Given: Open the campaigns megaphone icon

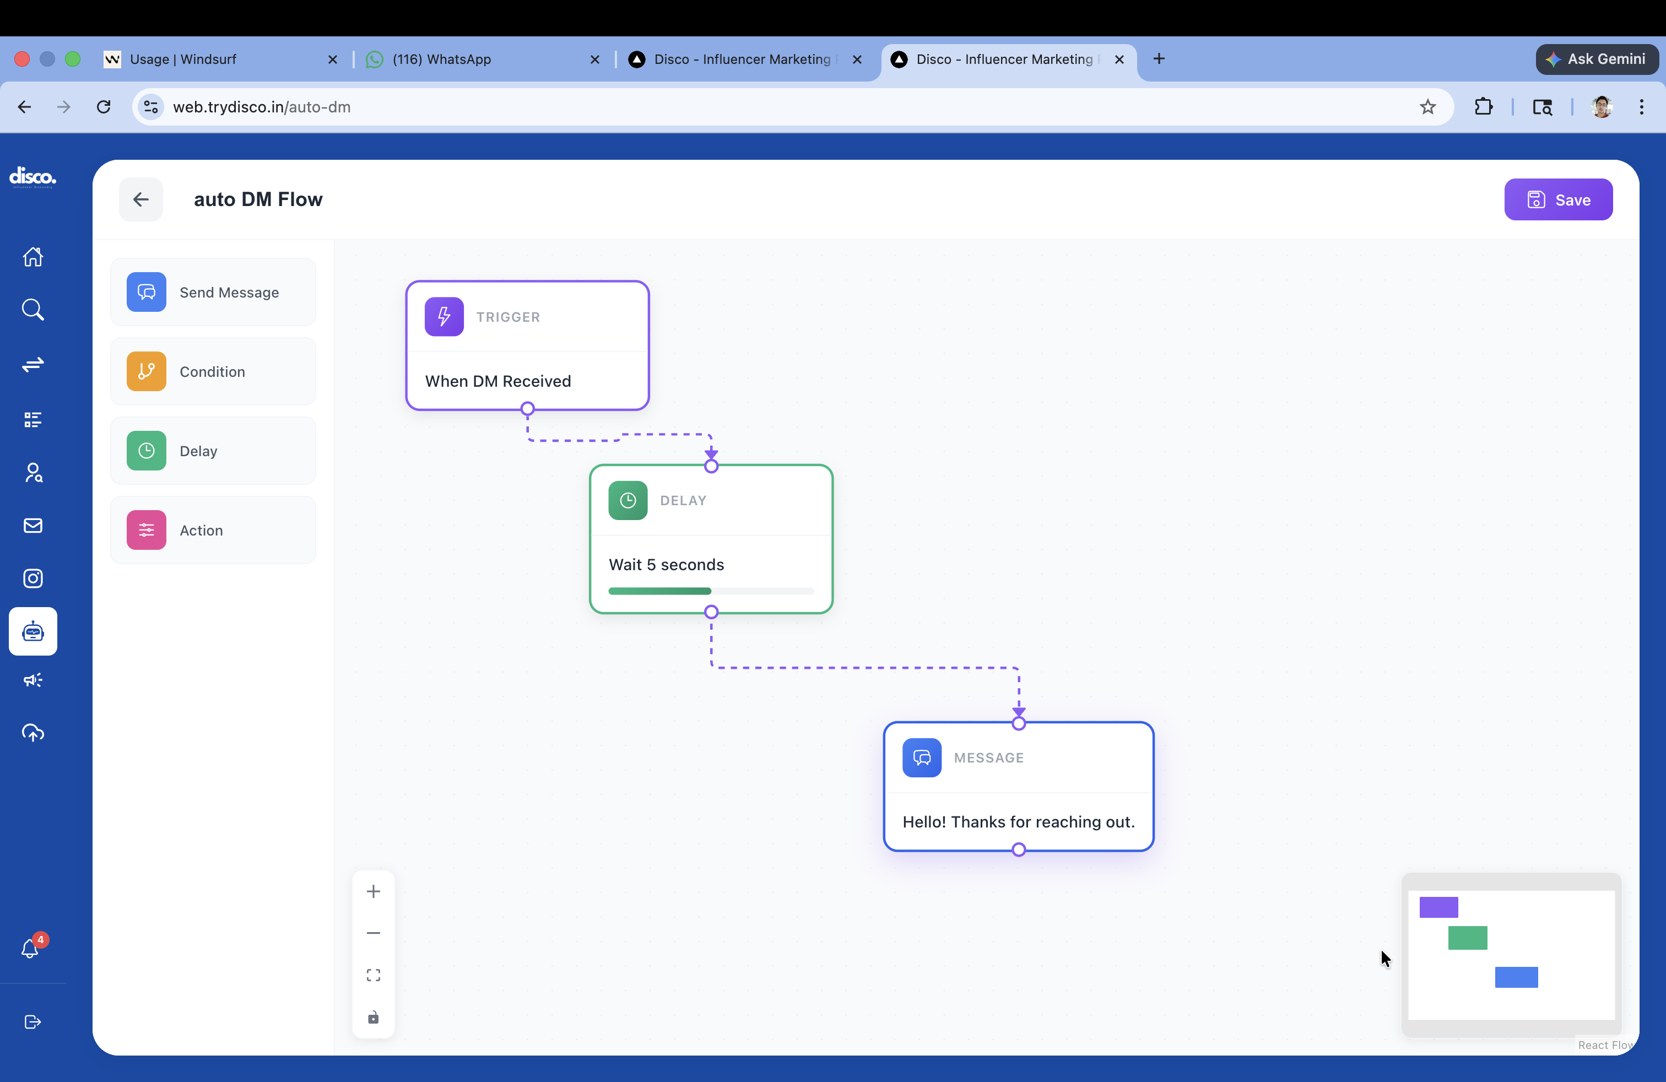Looking at the screenshot, I should point(32,680).
